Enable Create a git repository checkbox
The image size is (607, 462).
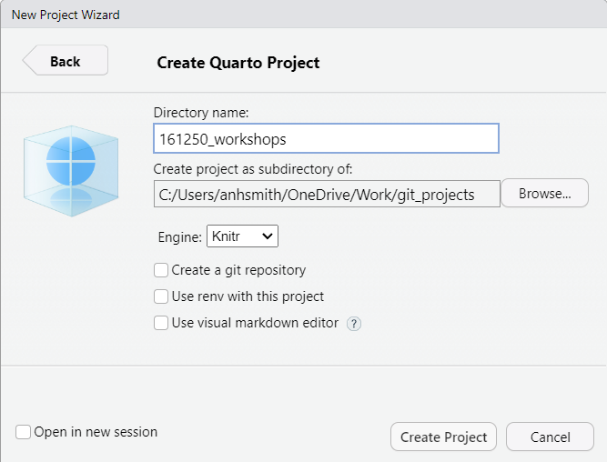click(161, 270)
